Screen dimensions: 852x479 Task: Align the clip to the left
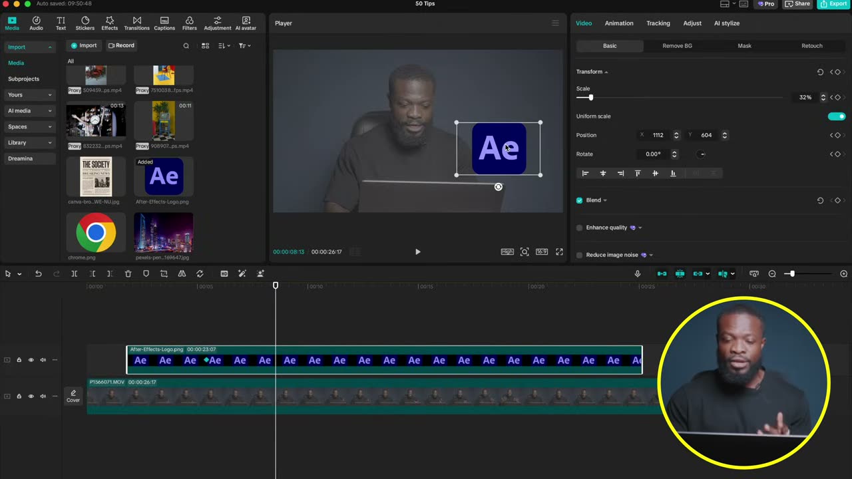pyautogui.click(x=585, y=173)
